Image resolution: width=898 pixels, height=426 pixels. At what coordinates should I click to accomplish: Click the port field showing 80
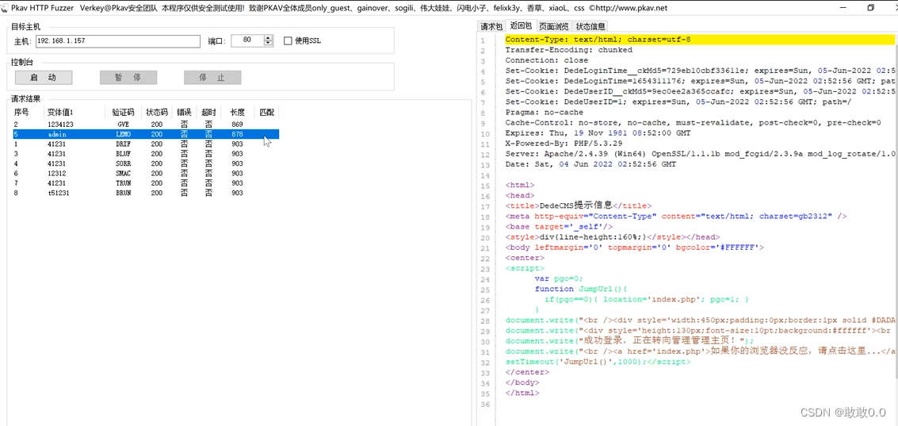click(x=247, y=40)
